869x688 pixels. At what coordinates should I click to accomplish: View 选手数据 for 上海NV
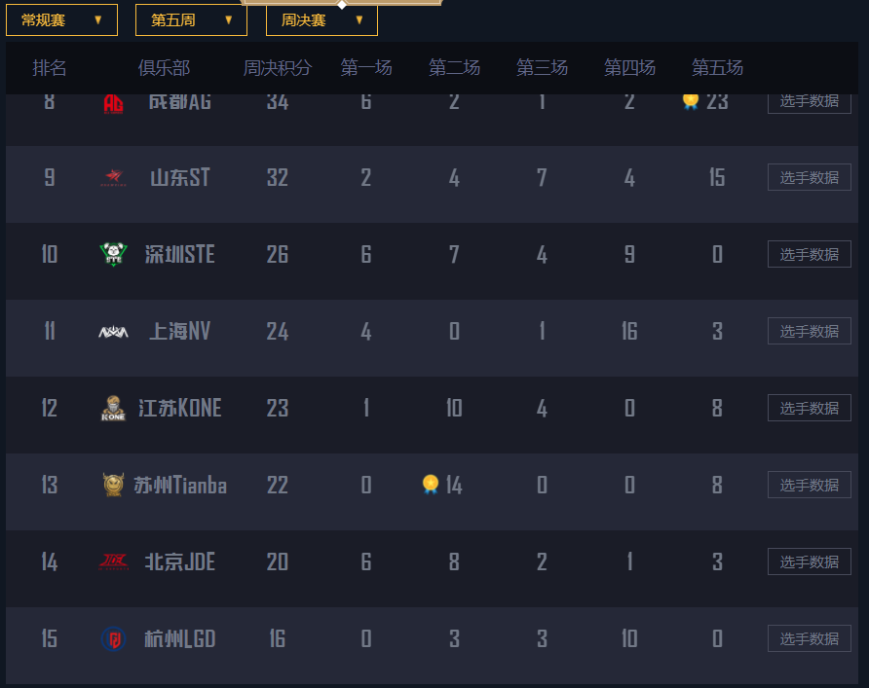point(810,332)
